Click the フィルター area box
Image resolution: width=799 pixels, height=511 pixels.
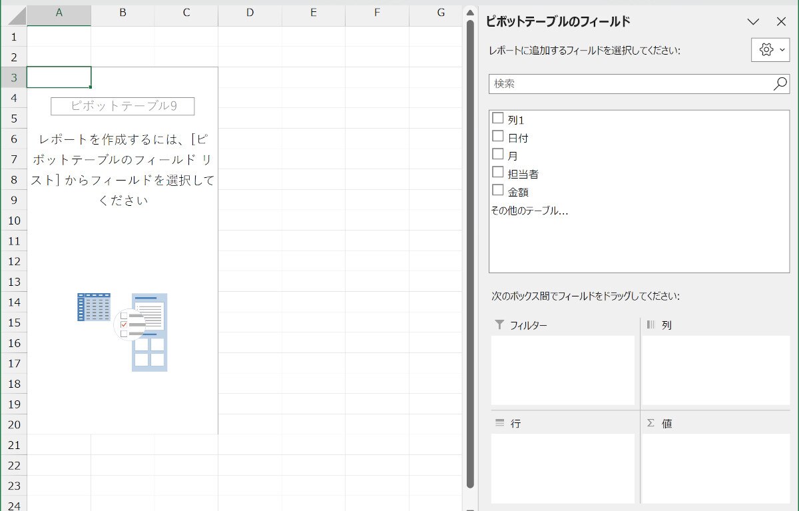point(563,370)
